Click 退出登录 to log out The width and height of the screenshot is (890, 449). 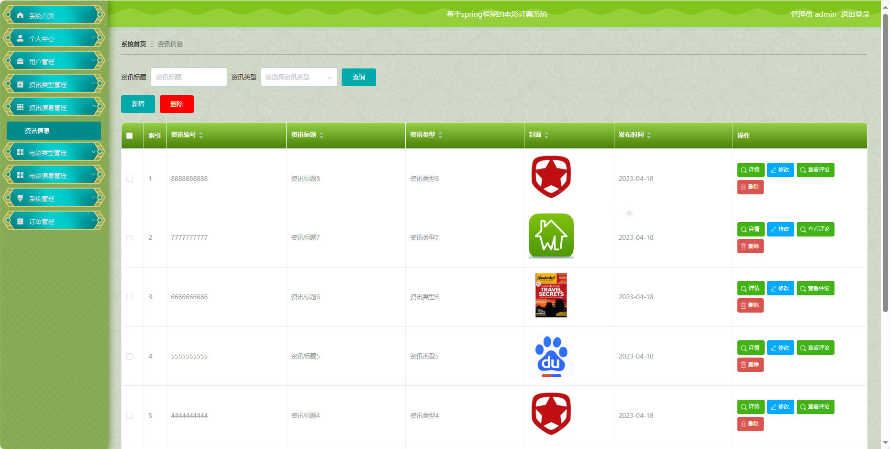coord(855,14)
